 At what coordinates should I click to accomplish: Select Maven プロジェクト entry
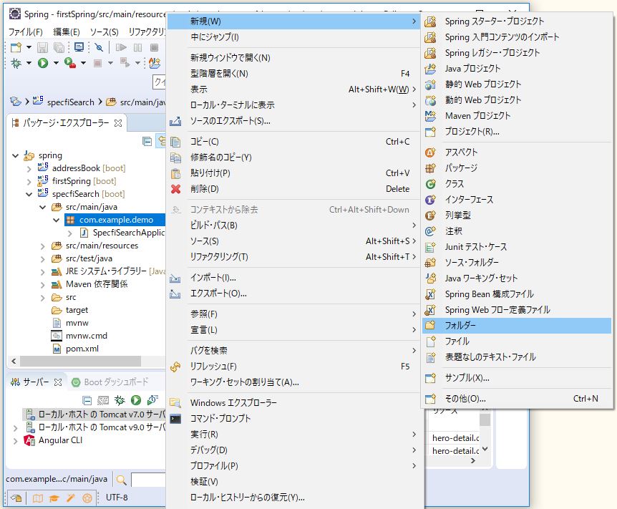coord(517,116)
